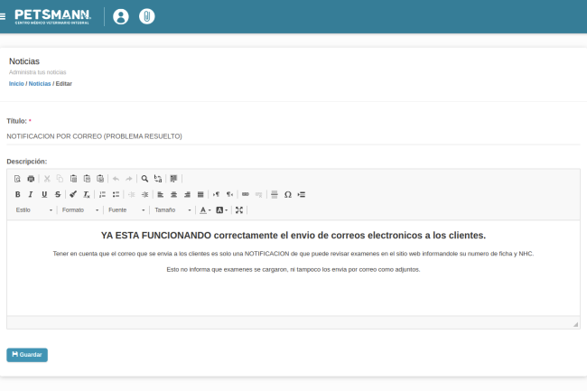
Task: Open the Formato dropdown
Action: pyautogui.click(x=80, y=209)
